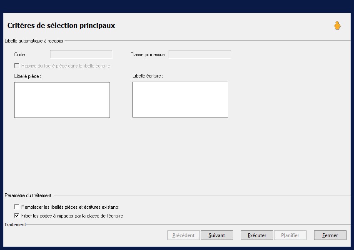Enable 'Remplacer les libellés pièces et écritures existants'

coord(17,207)
